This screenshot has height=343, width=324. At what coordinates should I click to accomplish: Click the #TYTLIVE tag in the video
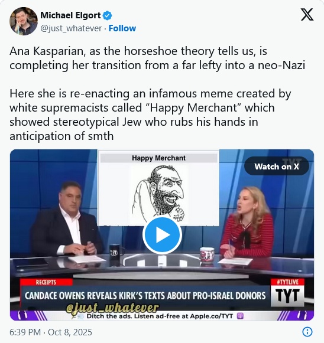tap(287, 282)
